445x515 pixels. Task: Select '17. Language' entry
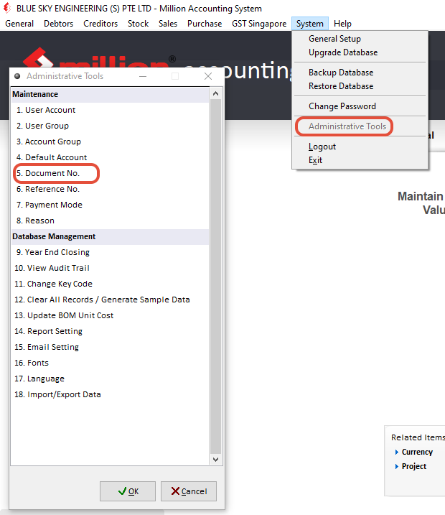click(111, 379)
